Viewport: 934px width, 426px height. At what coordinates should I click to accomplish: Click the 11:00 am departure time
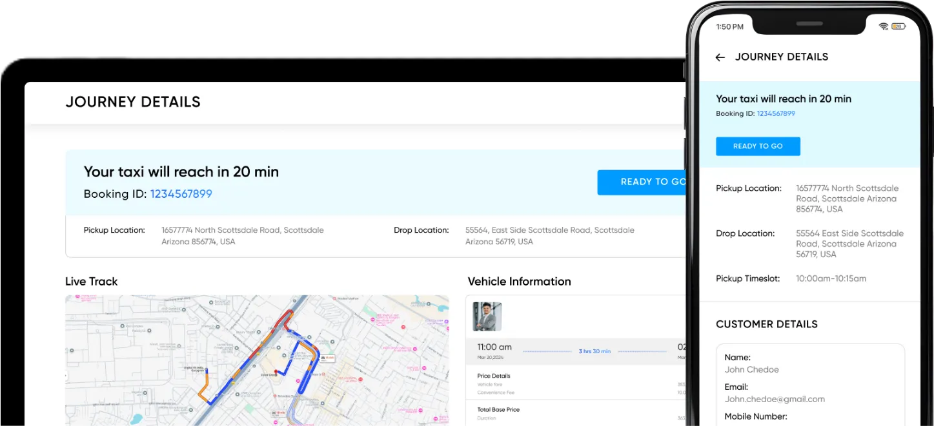tap(494, 347)
